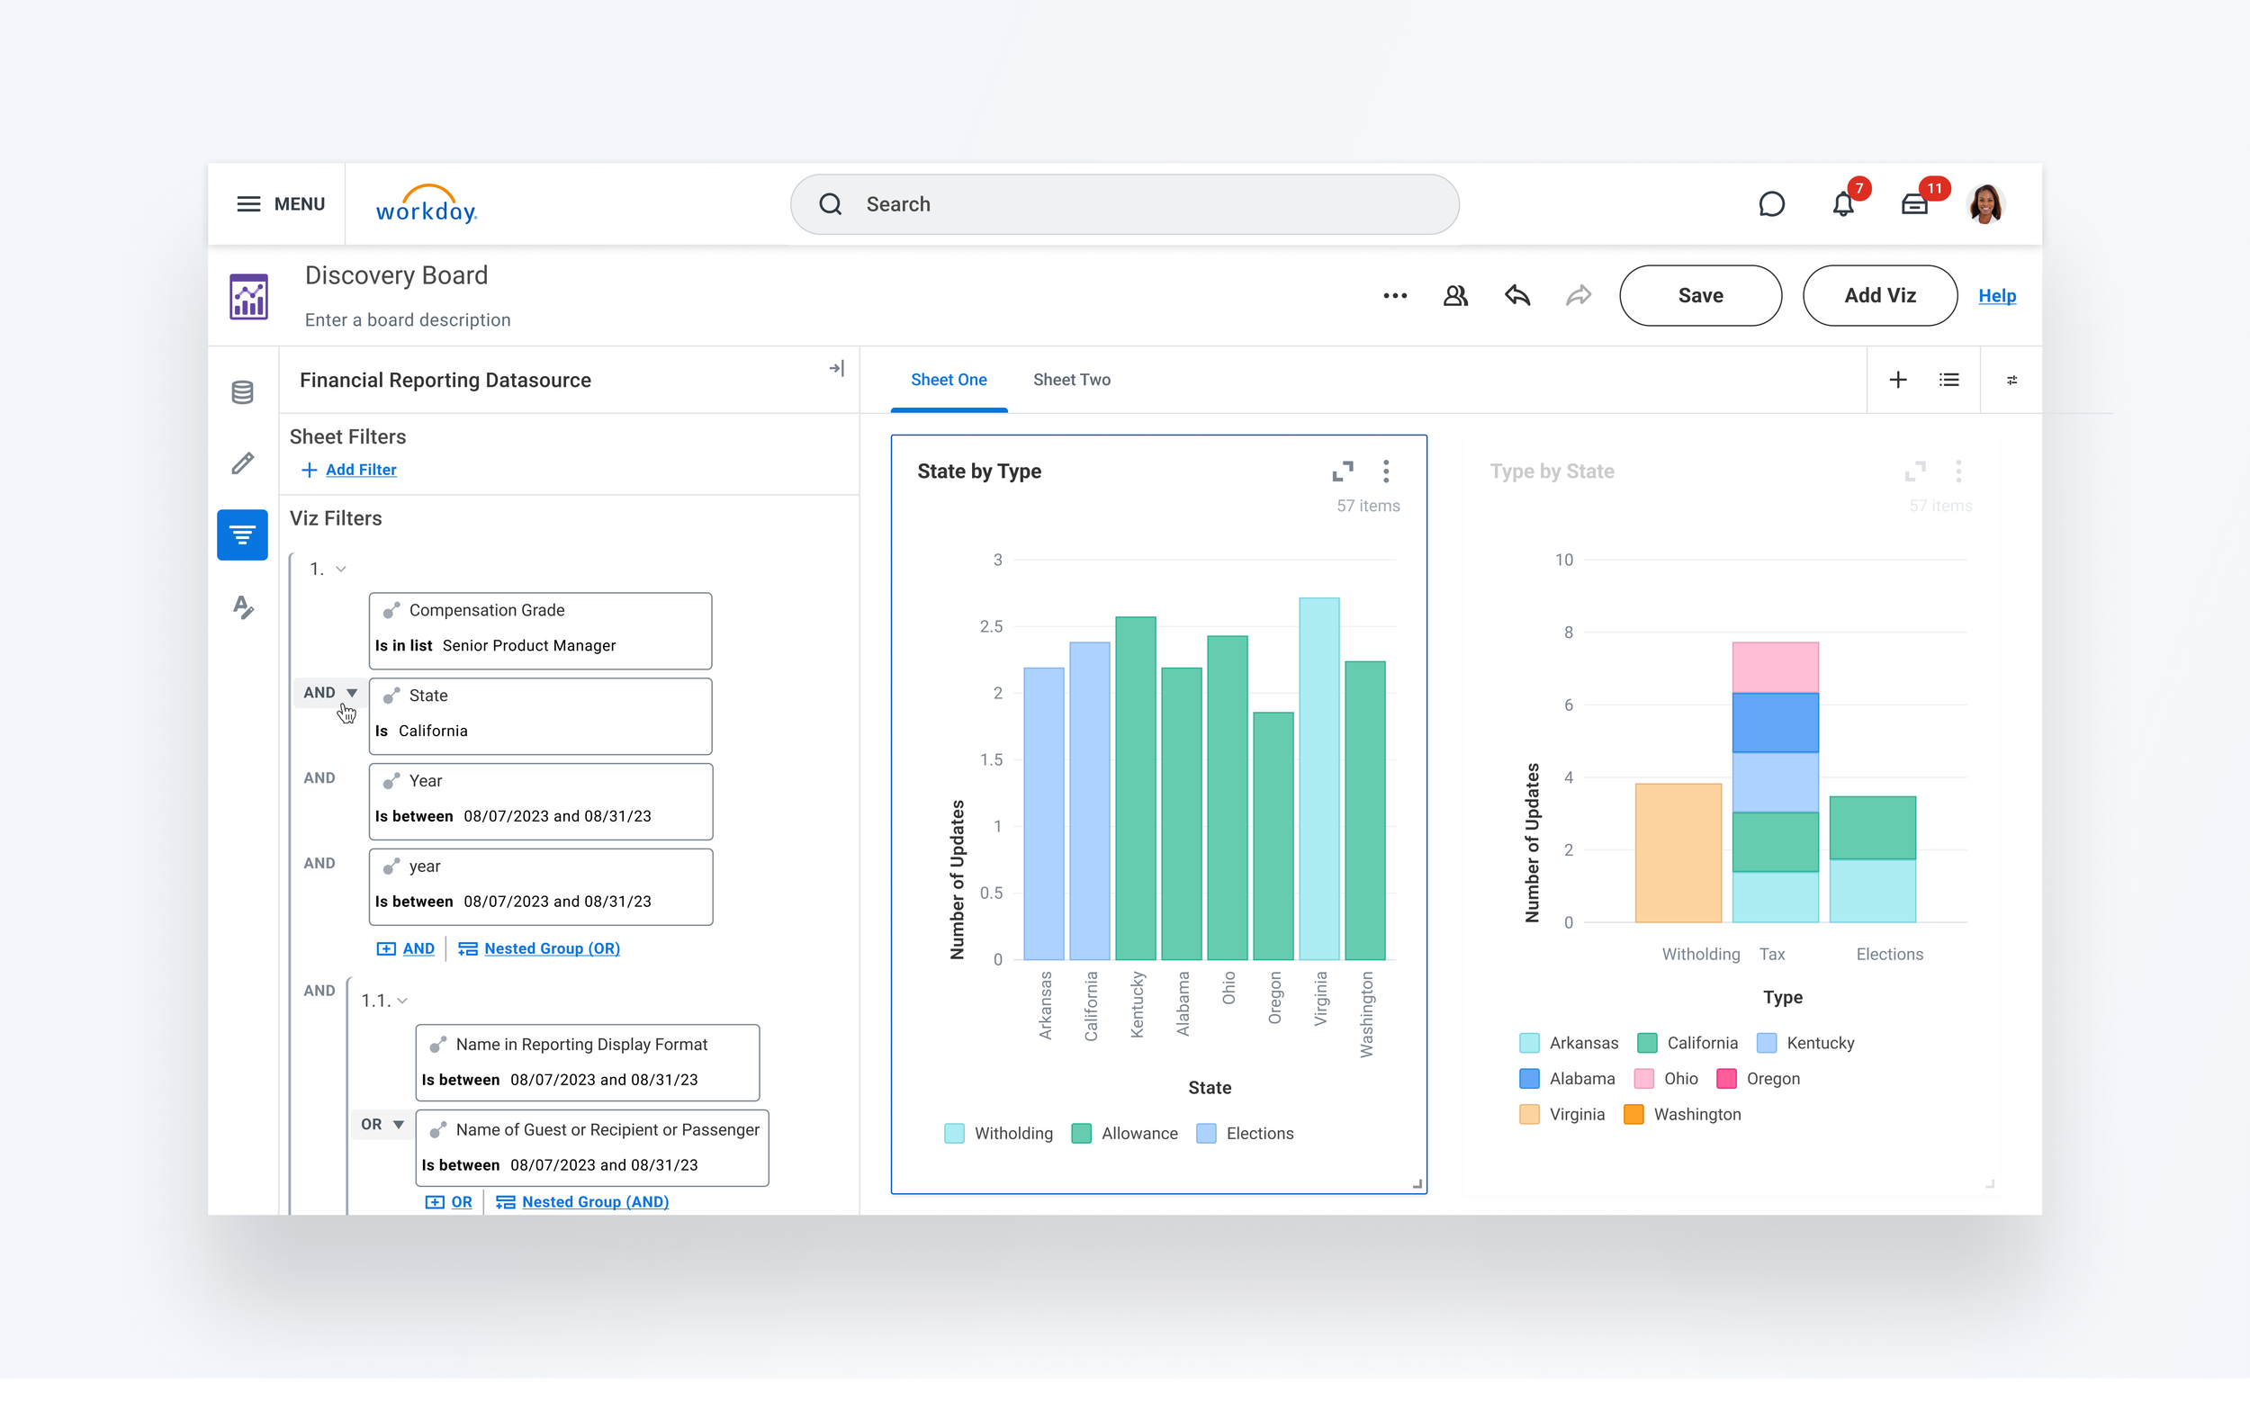Open the notifications bell icon

coord(1841,204)
